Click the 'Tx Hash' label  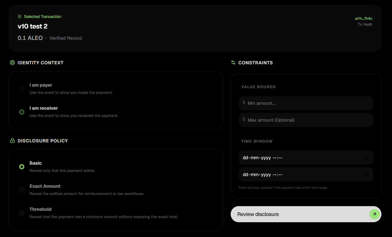[x=365, y=24]
